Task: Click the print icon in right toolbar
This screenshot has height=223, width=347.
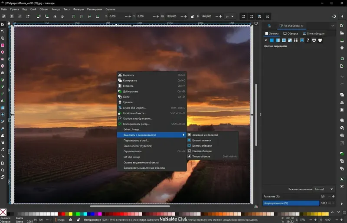Action: tap(342, 47)
